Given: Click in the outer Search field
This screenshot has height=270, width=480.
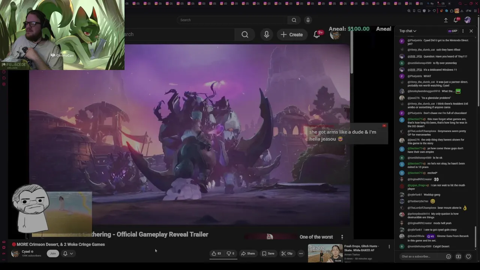Looking at the screenshot, I should 232,20.
